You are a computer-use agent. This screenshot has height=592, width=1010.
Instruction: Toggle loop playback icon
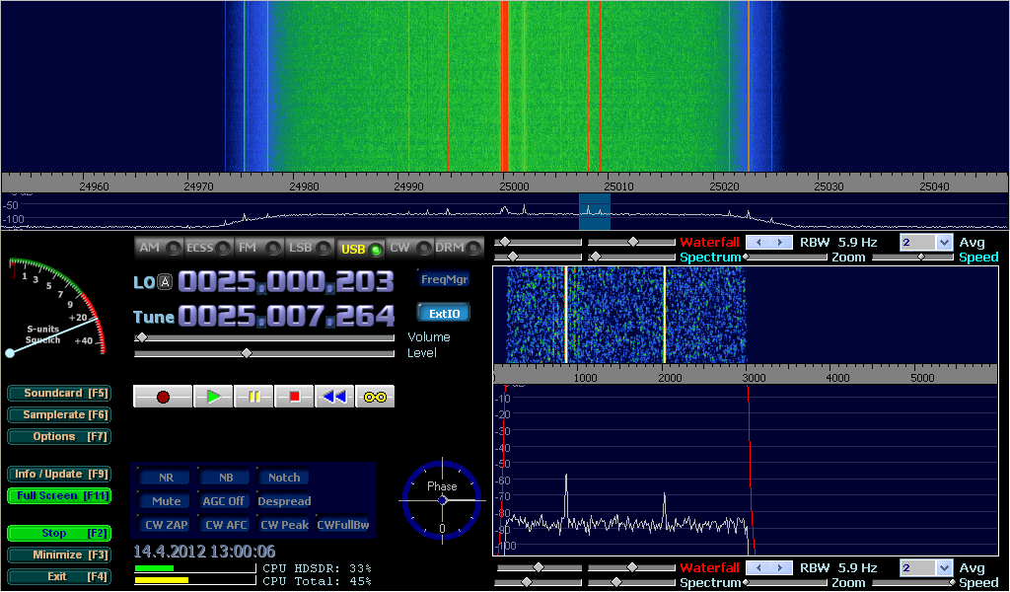tap(375, 397)
